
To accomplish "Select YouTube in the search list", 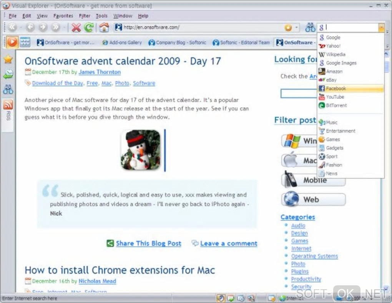I will [x=350, y=97].
